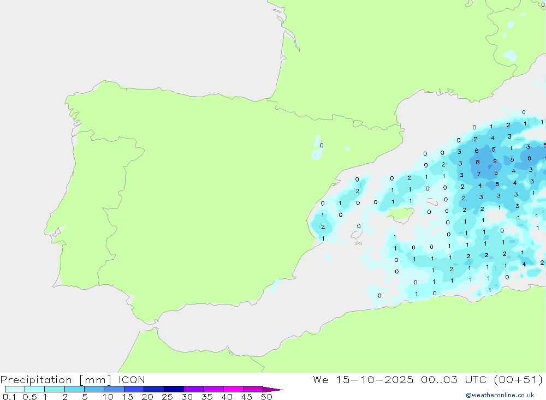The image size is (546, 400).
Task: Pick the 10–15 mm blue legend swatch
Action: pyautogui.click(x=114, y=389)
